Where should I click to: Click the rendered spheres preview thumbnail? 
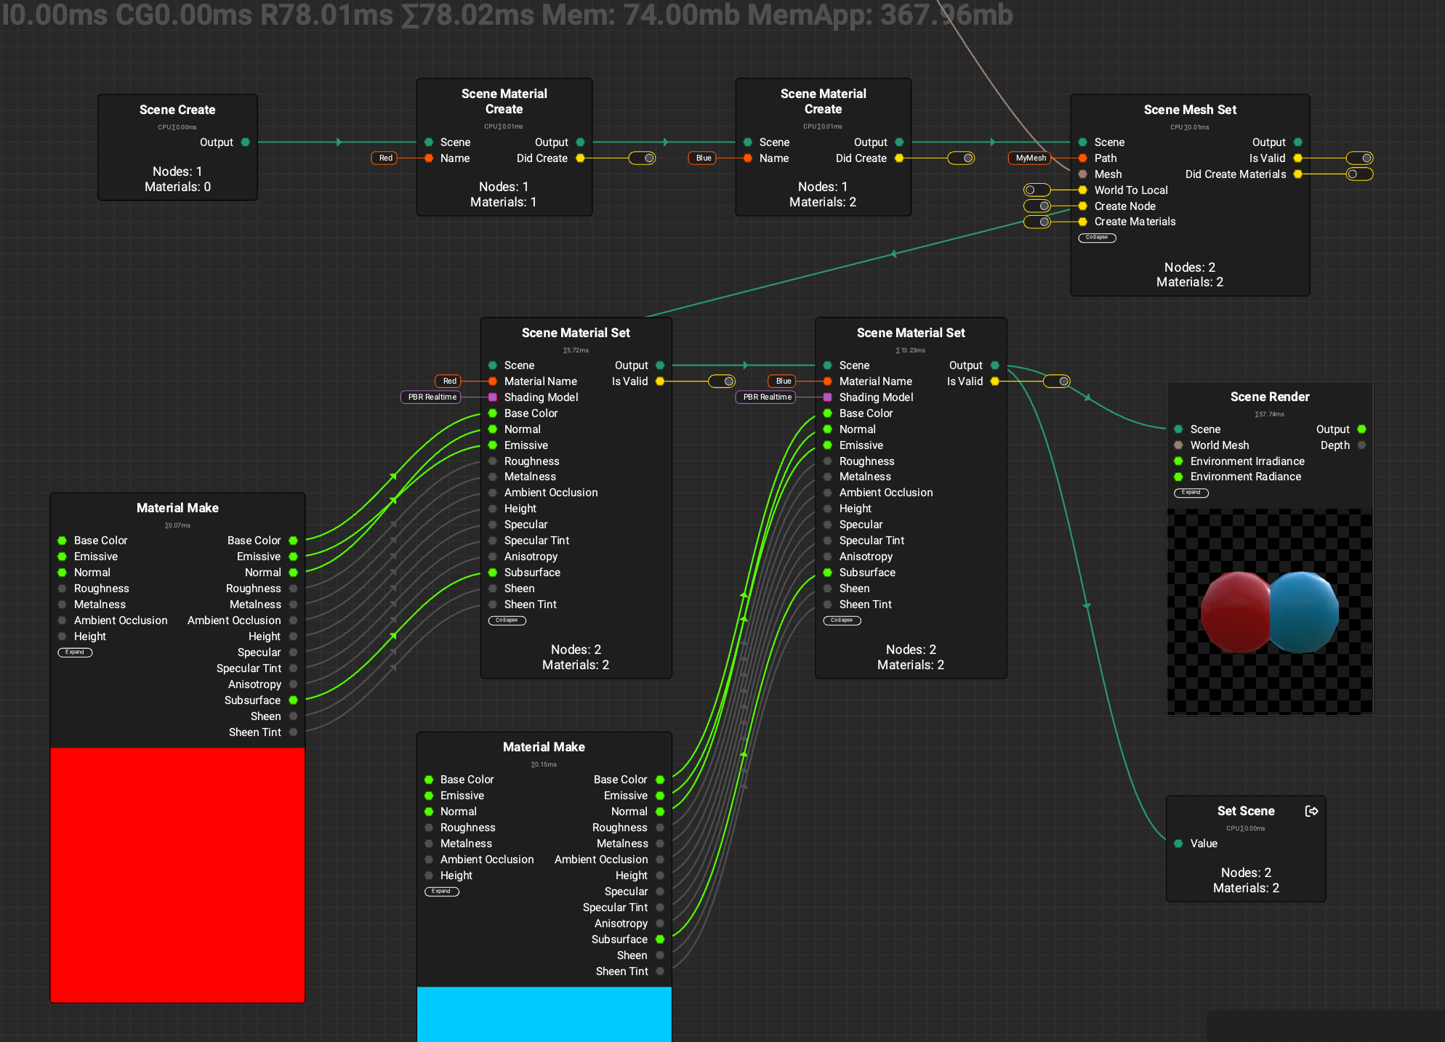click(1269, 612)
